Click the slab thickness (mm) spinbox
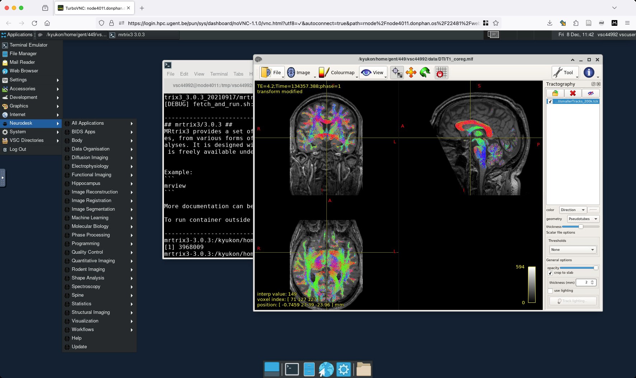This screenshot has width=636, height=378. (586, 282)
